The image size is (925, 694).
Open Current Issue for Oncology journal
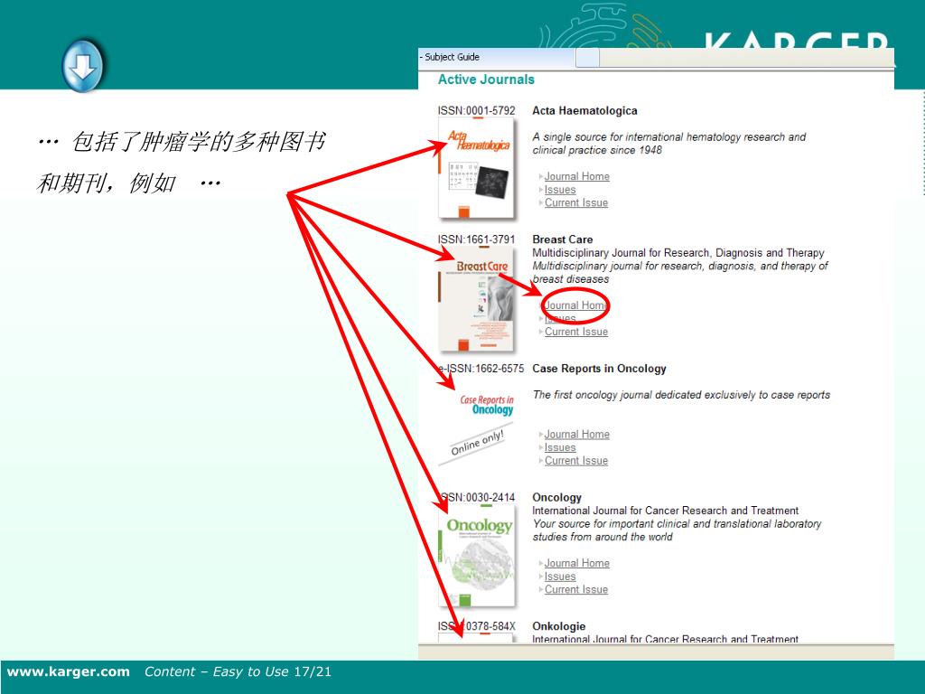coord(576,589)
